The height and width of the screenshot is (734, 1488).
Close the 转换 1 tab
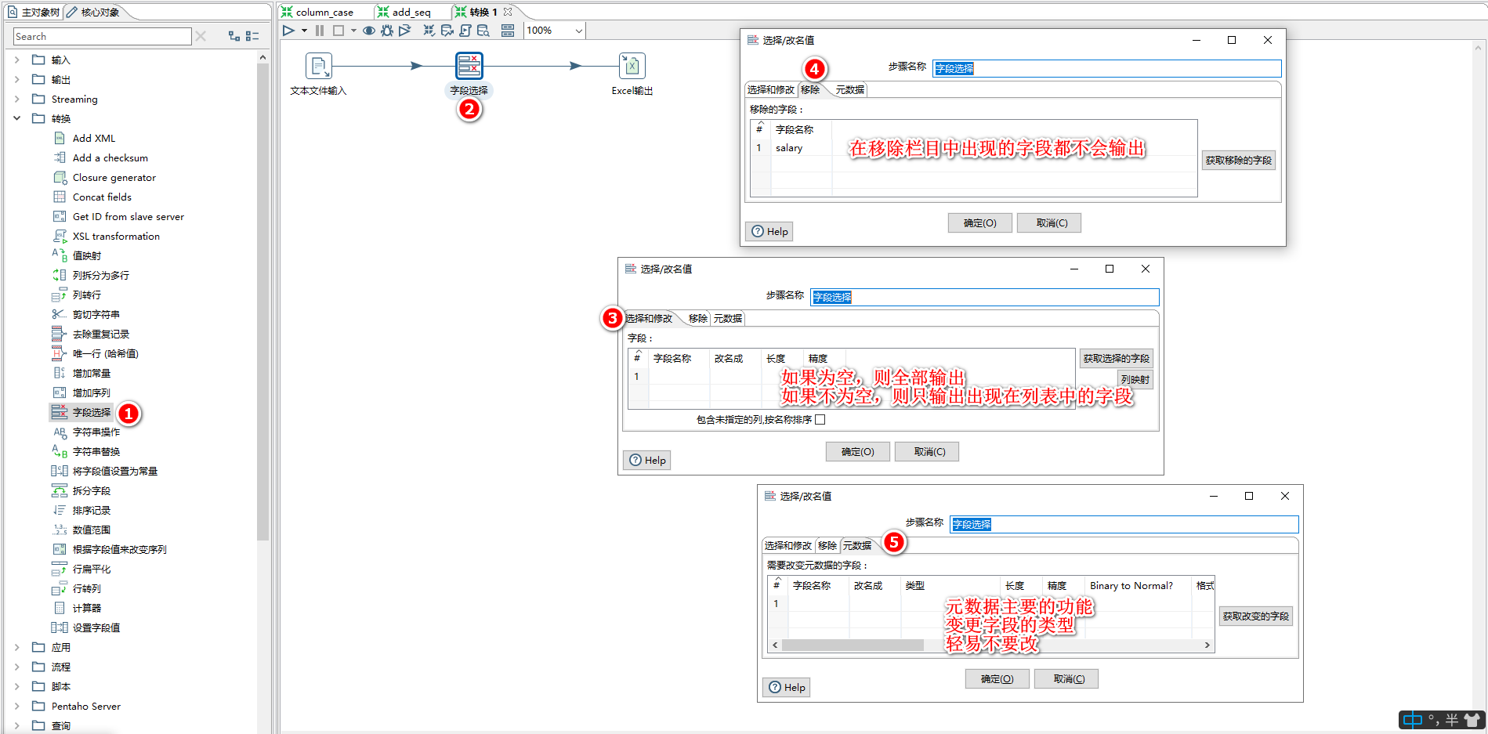tap(508, 12)
